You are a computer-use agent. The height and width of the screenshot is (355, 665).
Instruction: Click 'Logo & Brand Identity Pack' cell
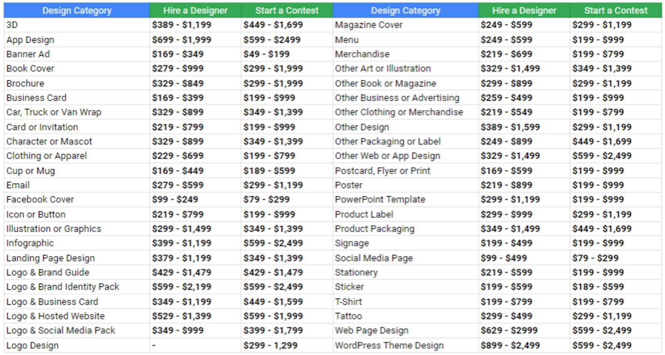[x=77, y=286]
